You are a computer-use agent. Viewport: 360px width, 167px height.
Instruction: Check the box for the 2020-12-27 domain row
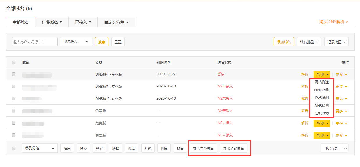(14, 74)
